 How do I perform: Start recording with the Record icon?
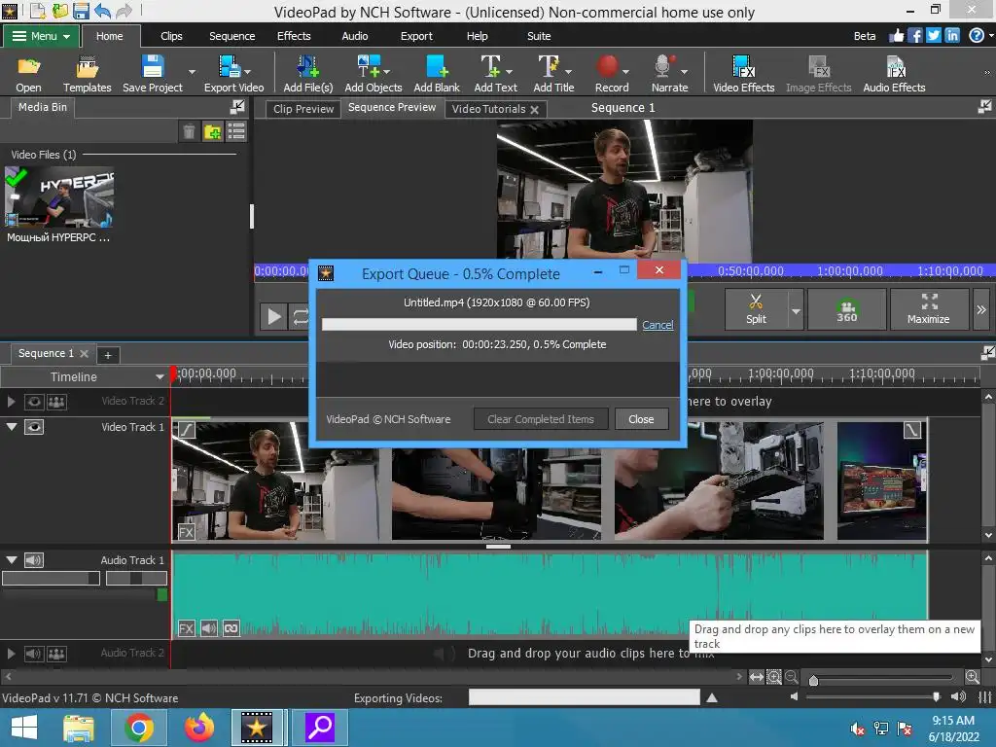point(609,74)
